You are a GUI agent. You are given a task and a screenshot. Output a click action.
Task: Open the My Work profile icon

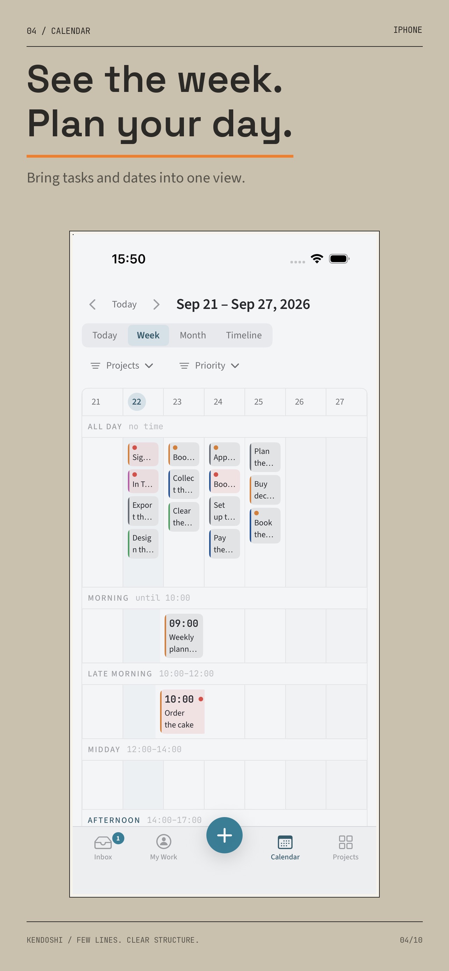pyautogui.click(x=164, y=841)
